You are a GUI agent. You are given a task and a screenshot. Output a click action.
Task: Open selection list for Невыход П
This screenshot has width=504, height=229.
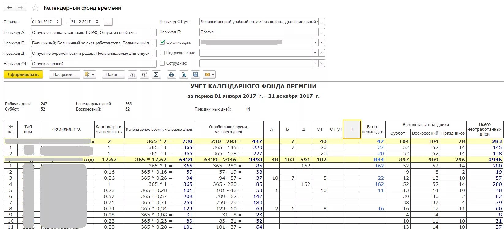coord(321,32)
